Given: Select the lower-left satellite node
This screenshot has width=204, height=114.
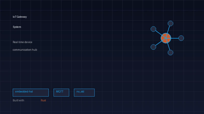Looking at the screenshot, I should point(153,47).
